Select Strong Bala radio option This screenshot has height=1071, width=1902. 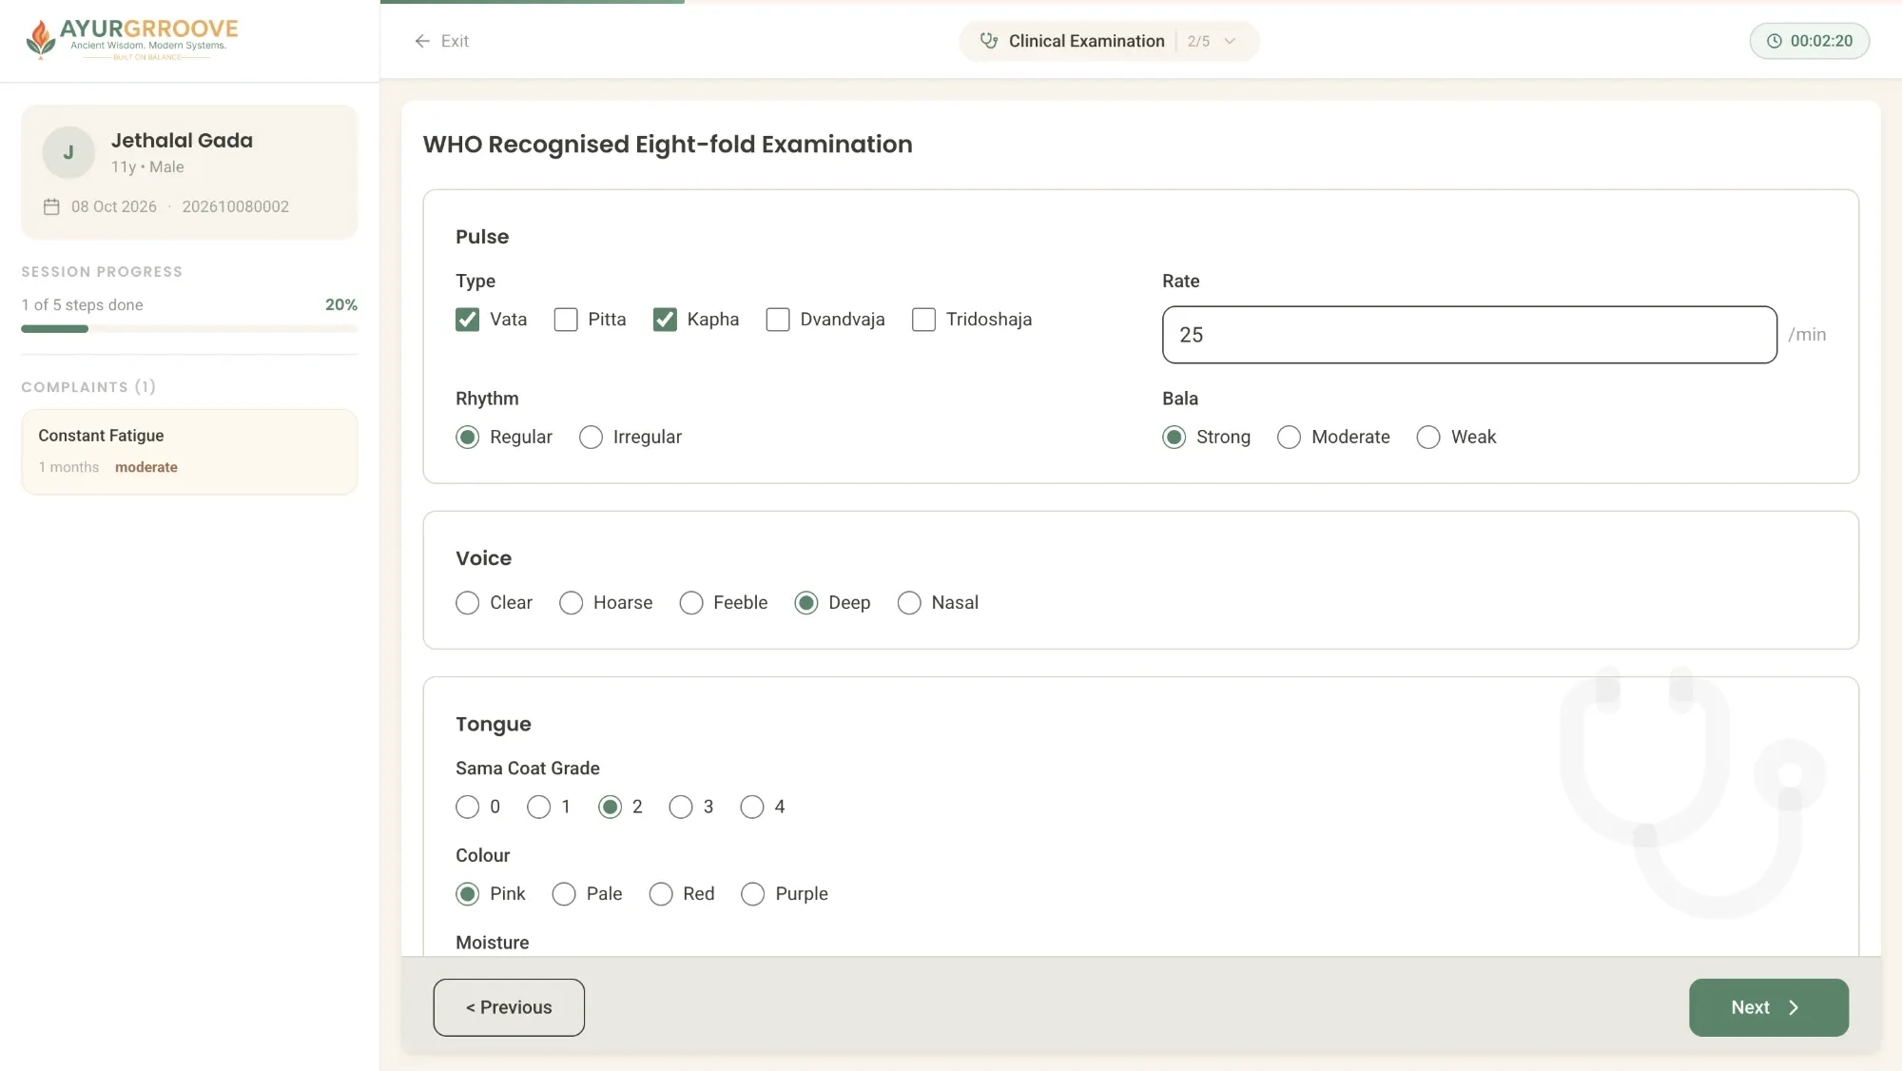1174,438
